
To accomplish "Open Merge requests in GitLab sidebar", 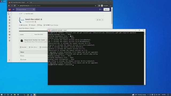I will (10, 26).
